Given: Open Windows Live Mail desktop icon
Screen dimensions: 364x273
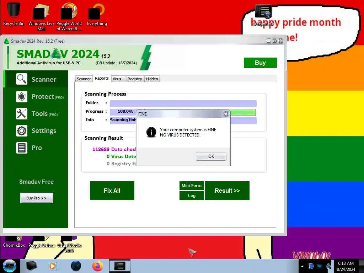Looking at the screenshot, I should point(41,17).
